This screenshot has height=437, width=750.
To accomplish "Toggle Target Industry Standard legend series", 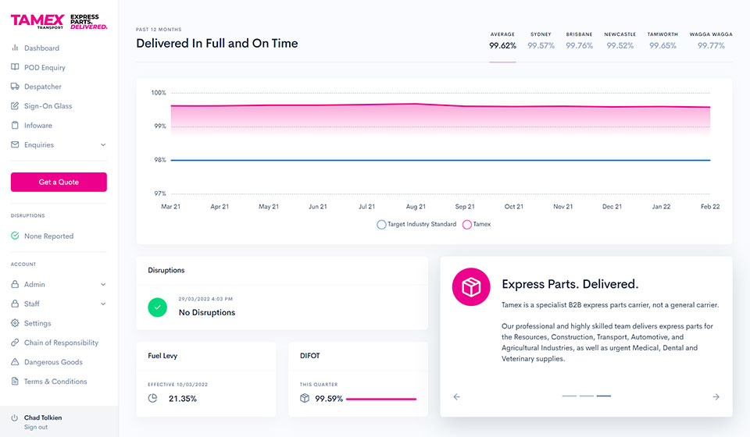I will pos(416,224).
